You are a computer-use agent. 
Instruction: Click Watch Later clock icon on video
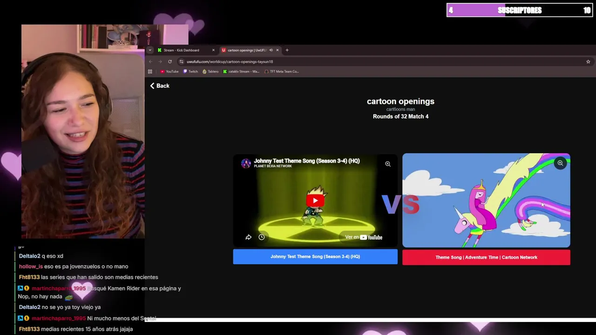click(x=262, y=237)
